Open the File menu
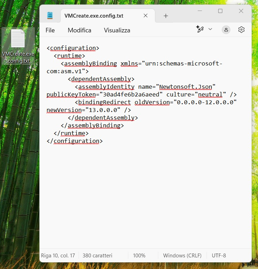Screen dimensions: 258x269 coord(50,30)
